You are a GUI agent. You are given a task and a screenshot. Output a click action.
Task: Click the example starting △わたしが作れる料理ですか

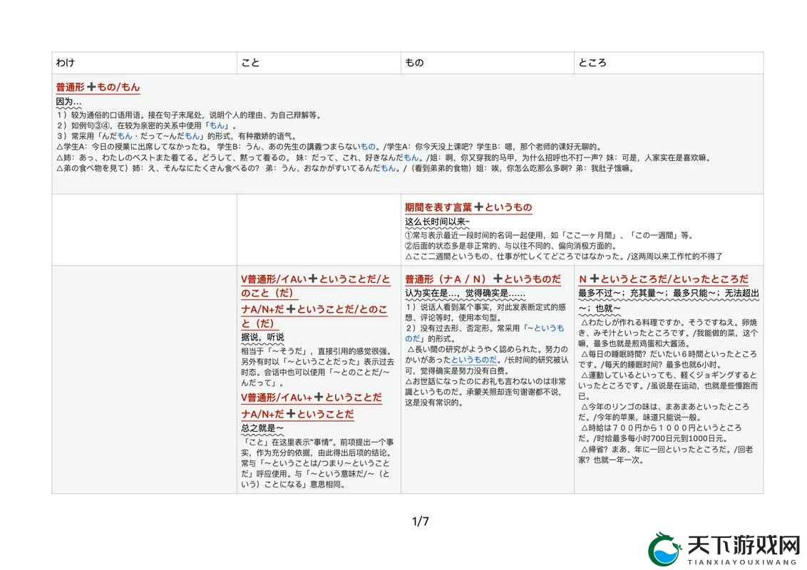click(x=668, y=333)
